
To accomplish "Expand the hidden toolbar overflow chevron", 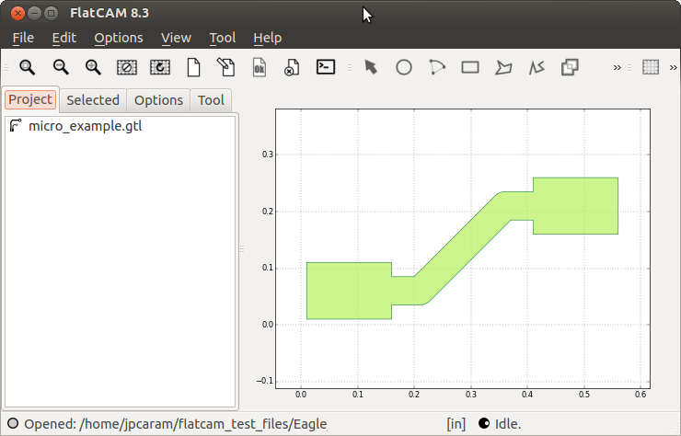I will coord(618,67).
